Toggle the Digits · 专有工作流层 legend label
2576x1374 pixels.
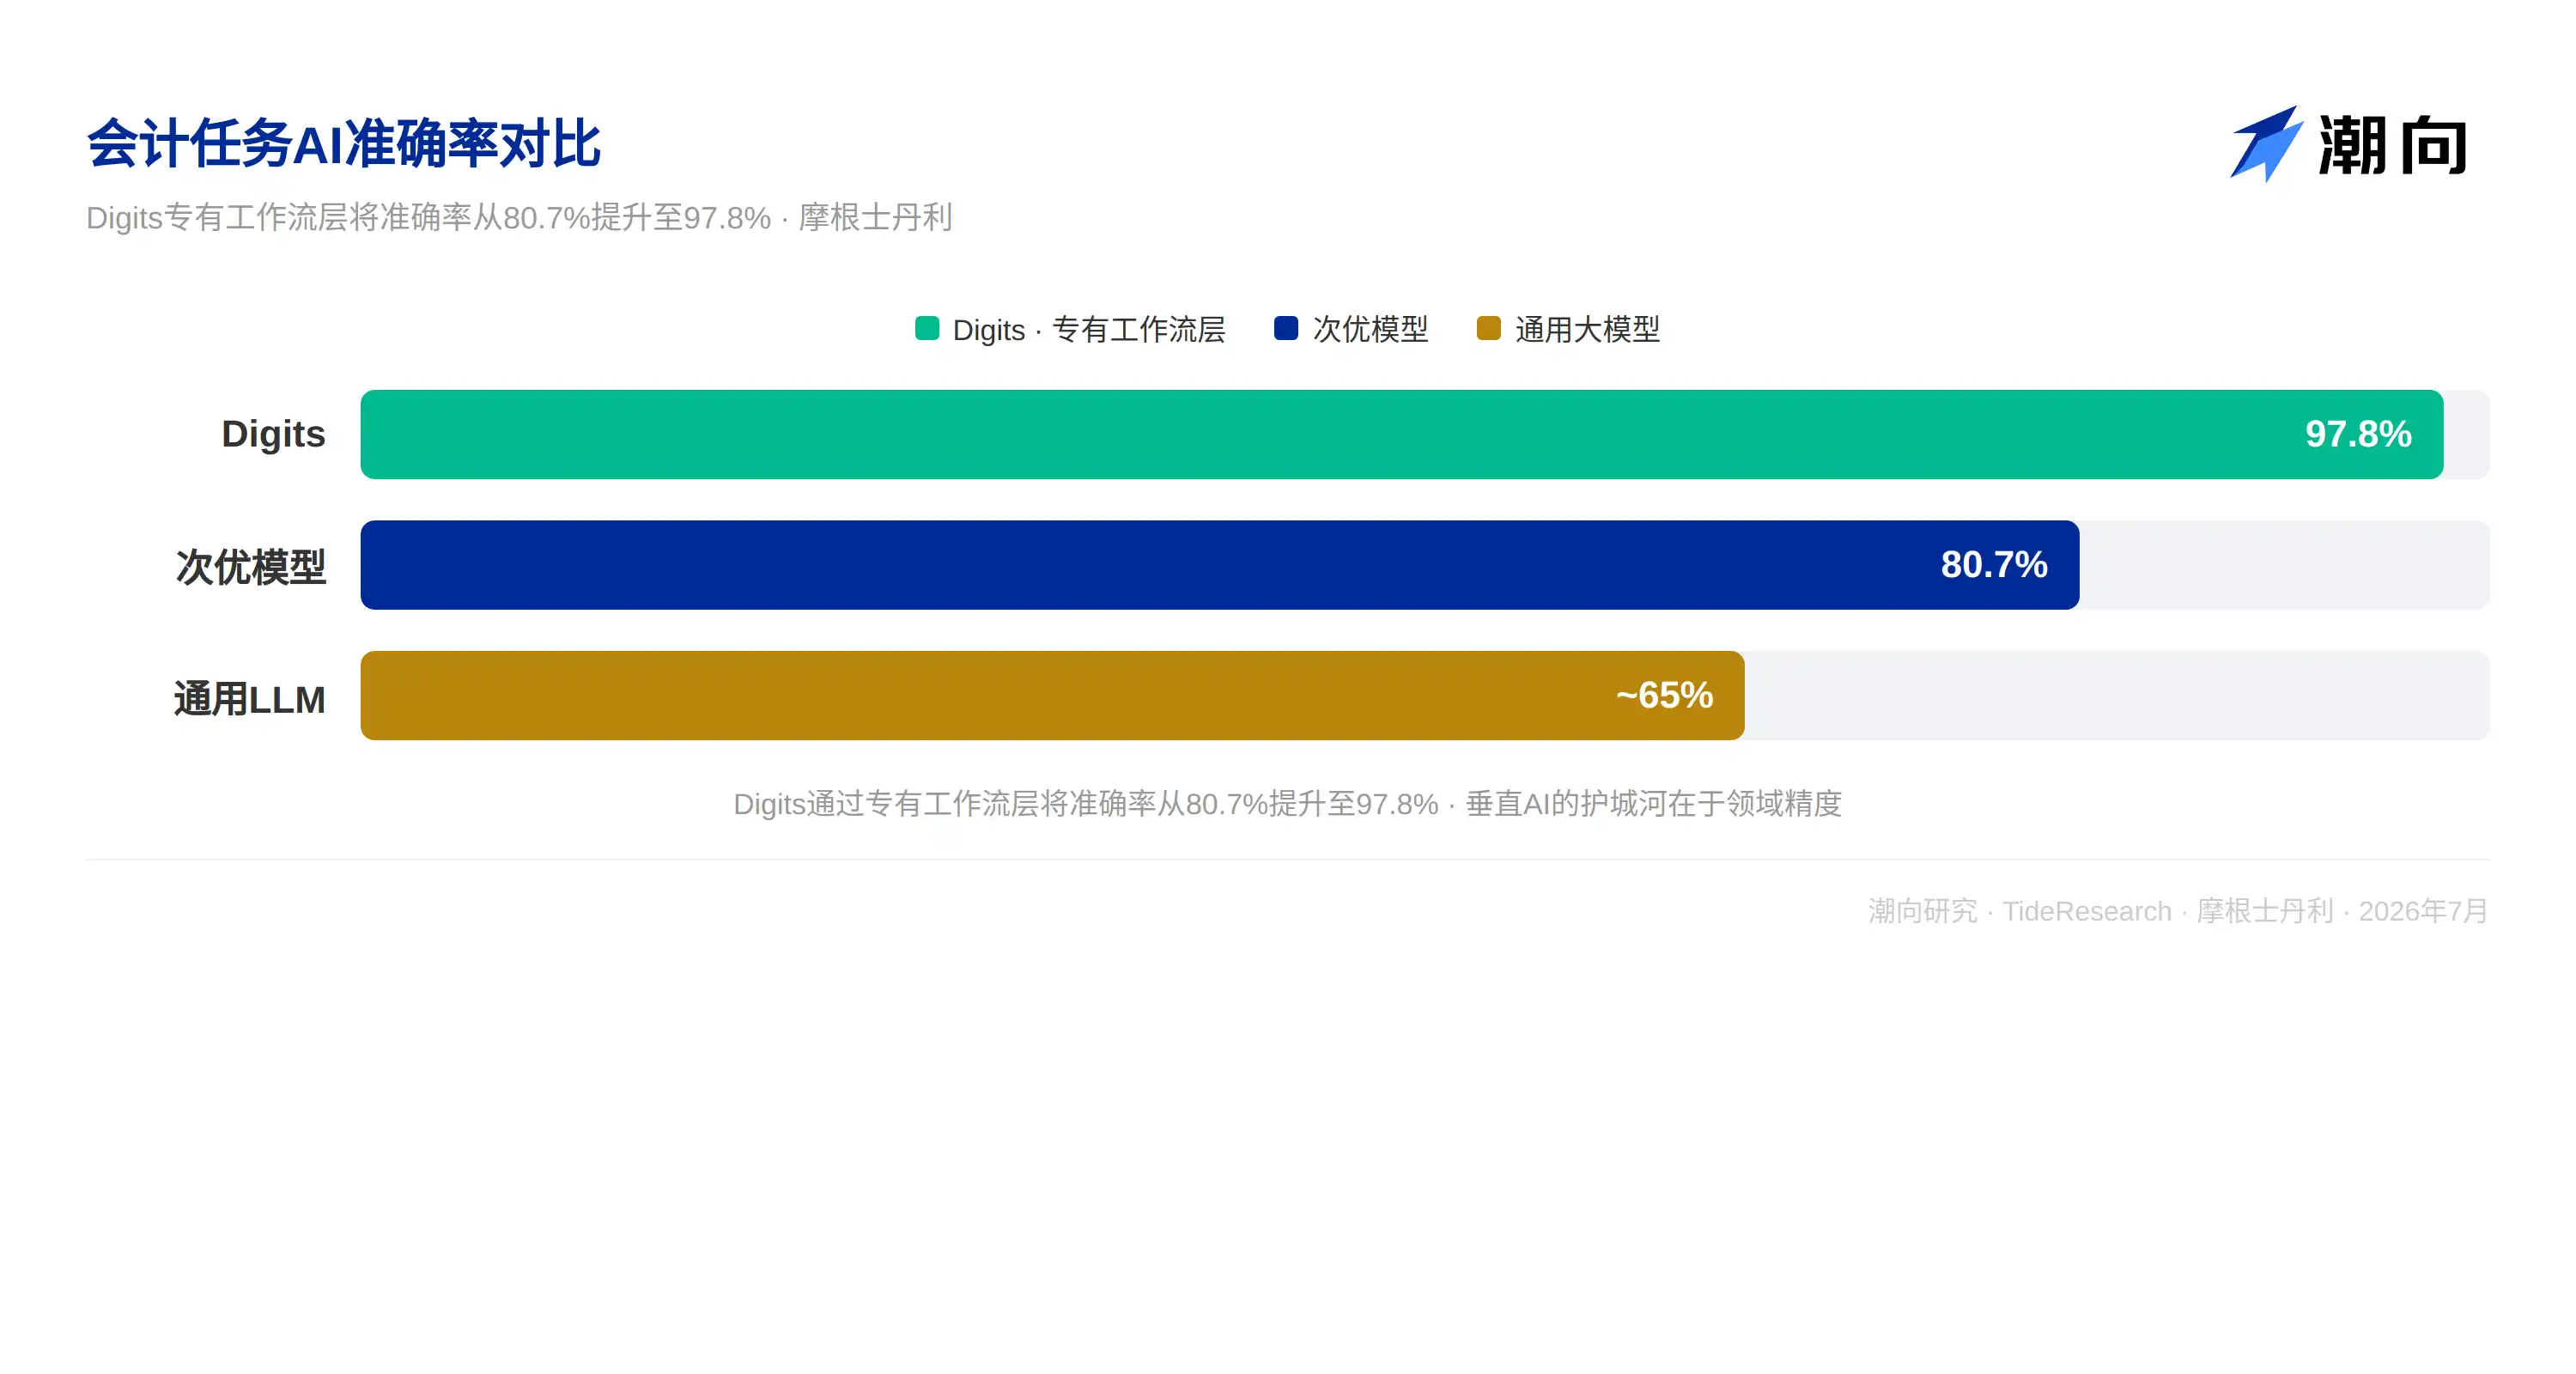click(1089, 329)
